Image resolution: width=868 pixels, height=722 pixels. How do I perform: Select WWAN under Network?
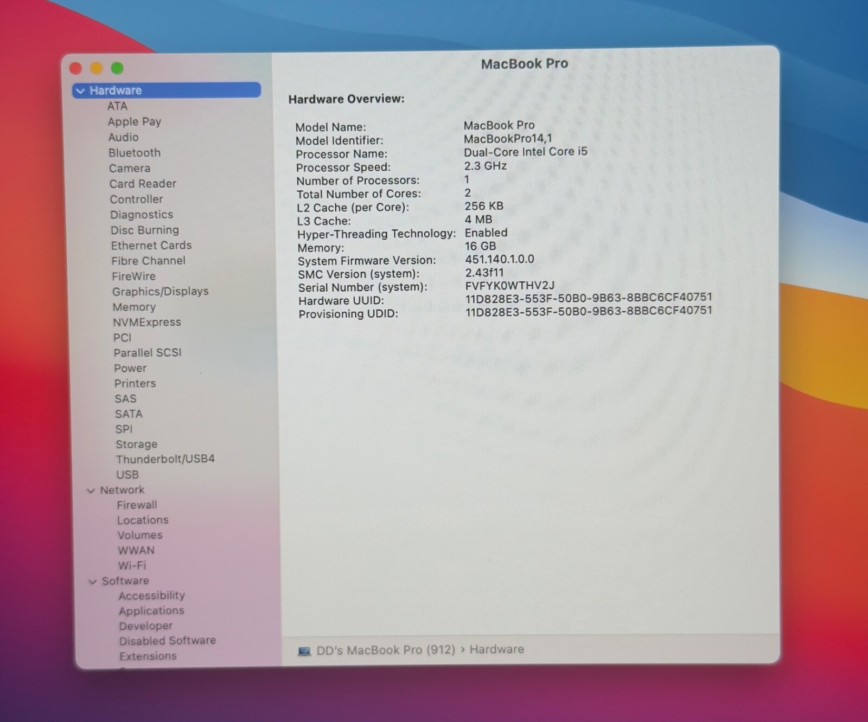[x=136, y=551]
